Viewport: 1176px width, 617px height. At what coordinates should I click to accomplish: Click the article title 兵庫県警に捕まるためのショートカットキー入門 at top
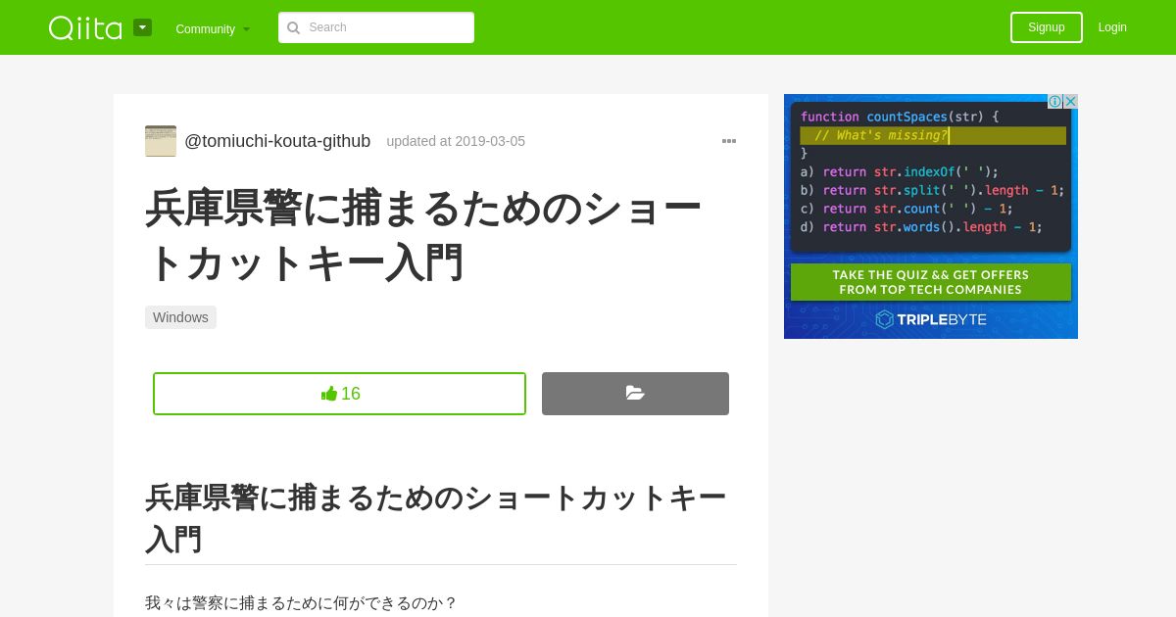(x=423, y=235)
